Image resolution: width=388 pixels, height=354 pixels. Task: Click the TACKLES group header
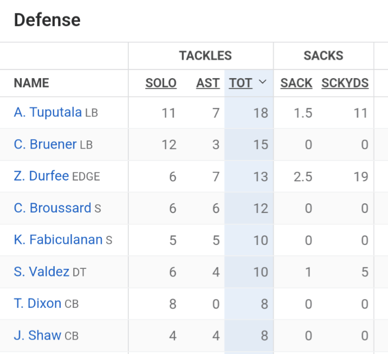point(205,55)
